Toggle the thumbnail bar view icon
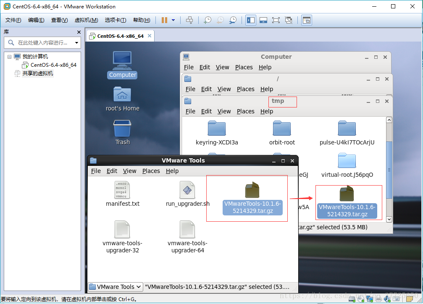 [x=263, y=20]
